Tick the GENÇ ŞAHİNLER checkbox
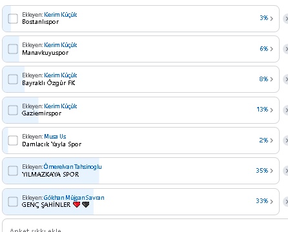Screen dimensions: 288x232 (x=13, y=202)
